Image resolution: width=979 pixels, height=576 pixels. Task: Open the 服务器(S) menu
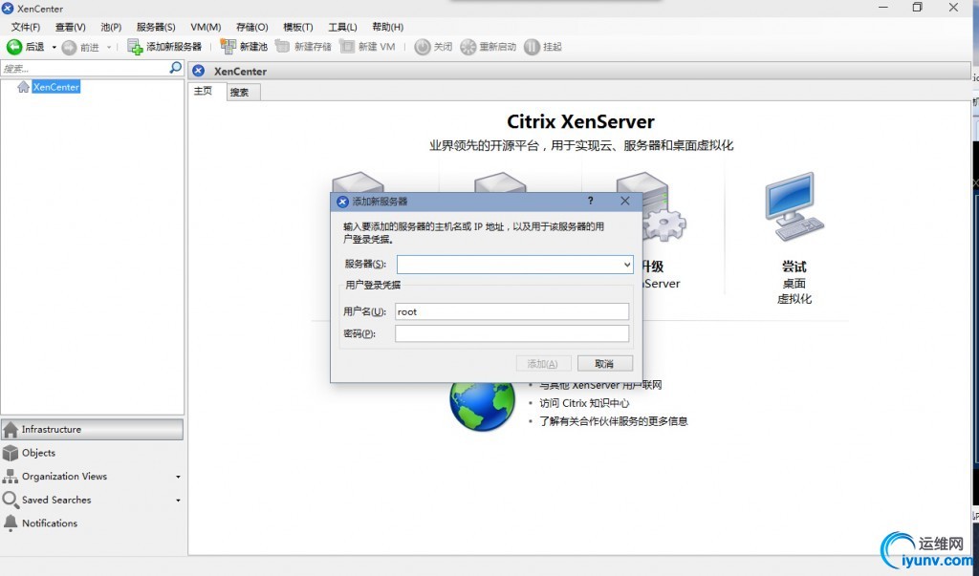click(156, 27)
